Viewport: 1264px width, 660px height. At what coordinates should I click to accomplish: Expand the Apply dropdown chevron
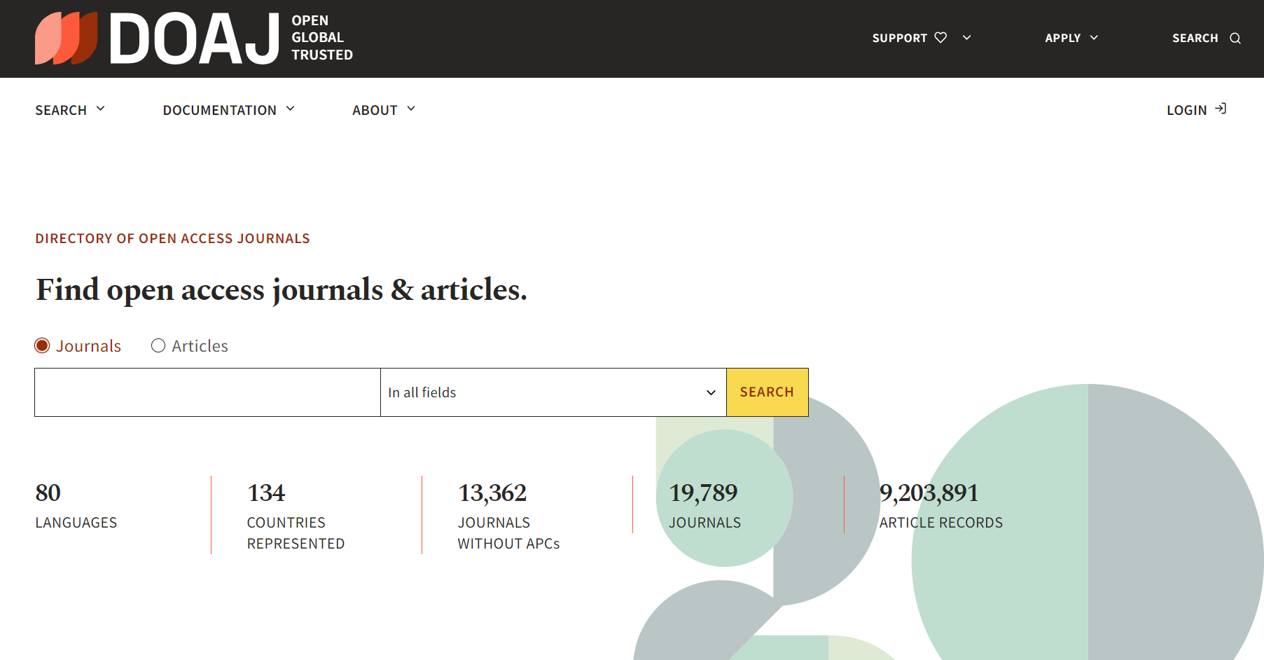[1094, 38]
